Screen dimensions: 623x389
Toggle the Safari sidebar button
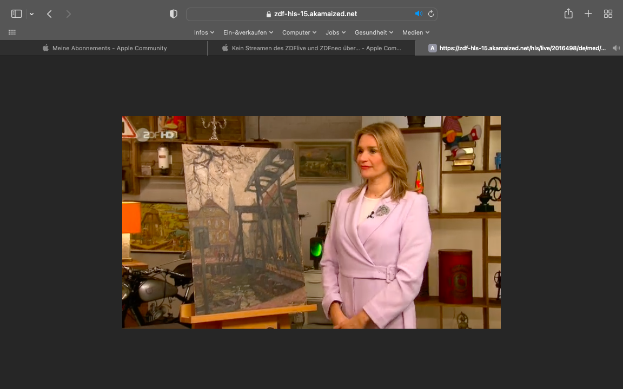(x=16, y=14)
